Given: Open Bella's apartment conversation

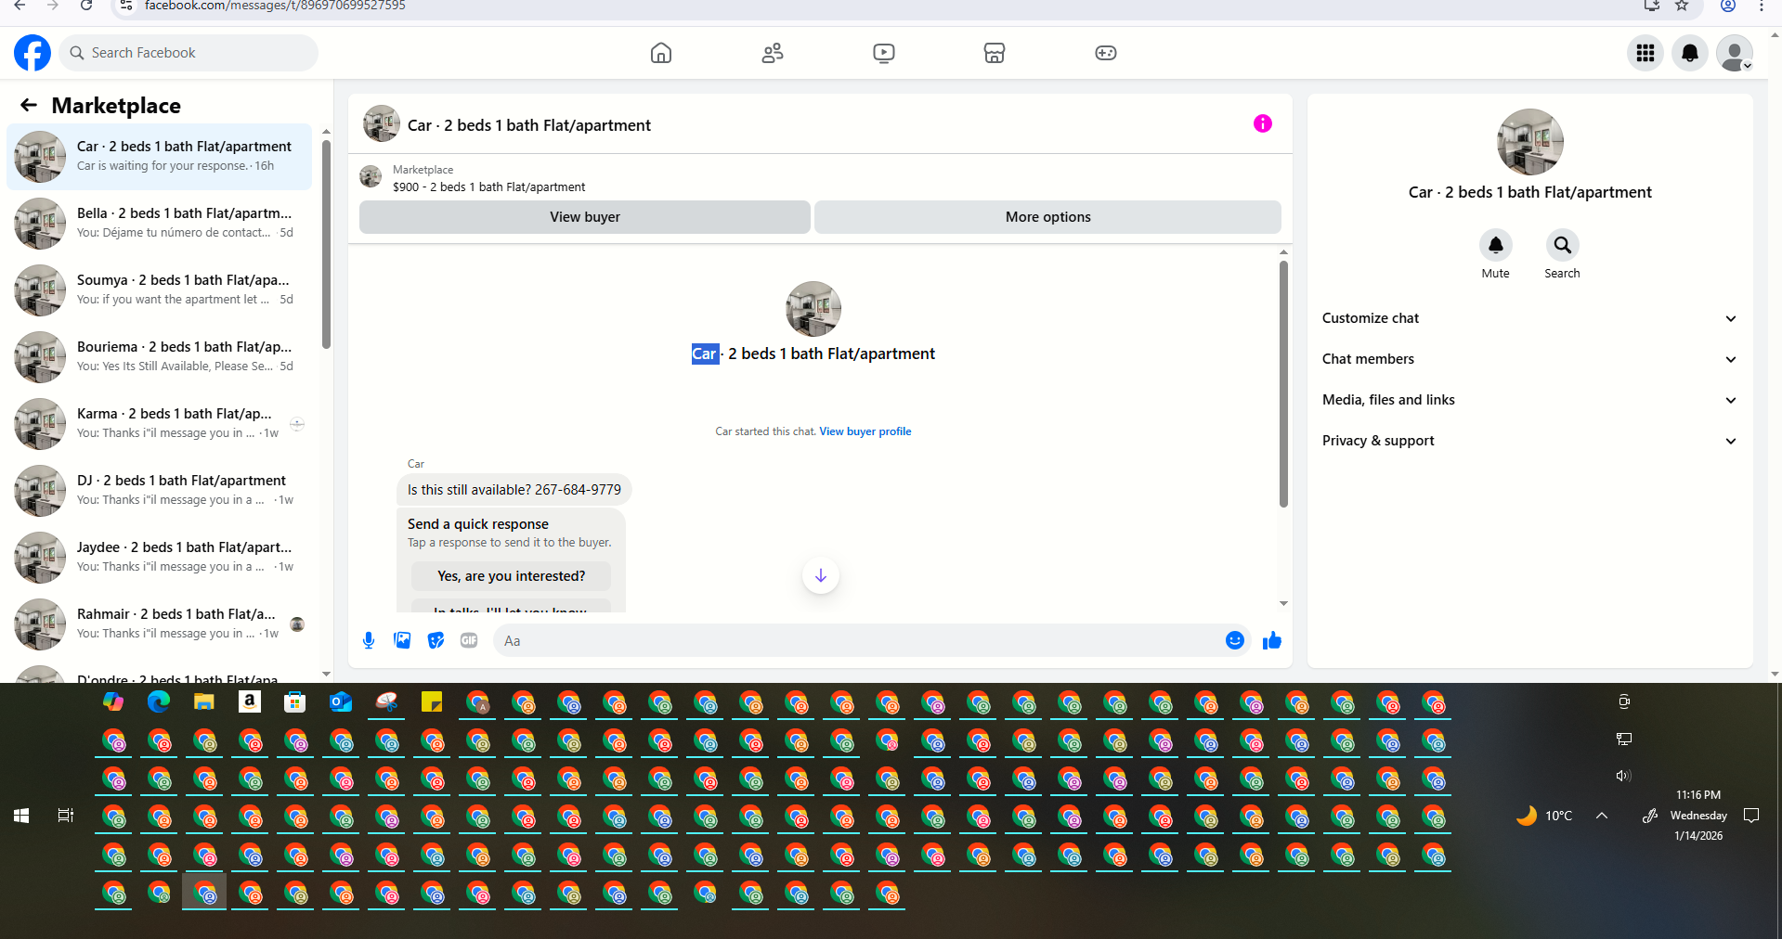Looking at the screenshot, I should click(160, 224).
